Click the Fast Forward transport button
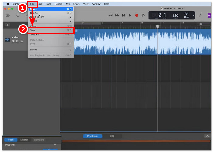Image resolution: width=213 pixels, height=152 pixels. point(117,15)
